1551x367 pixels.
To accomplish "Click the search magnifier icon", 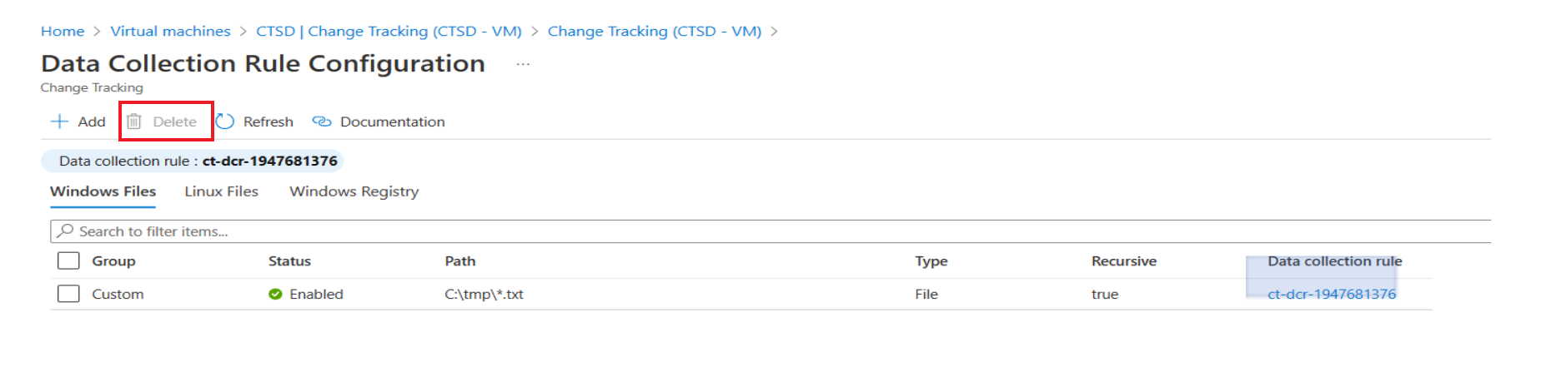I will 65,231.
